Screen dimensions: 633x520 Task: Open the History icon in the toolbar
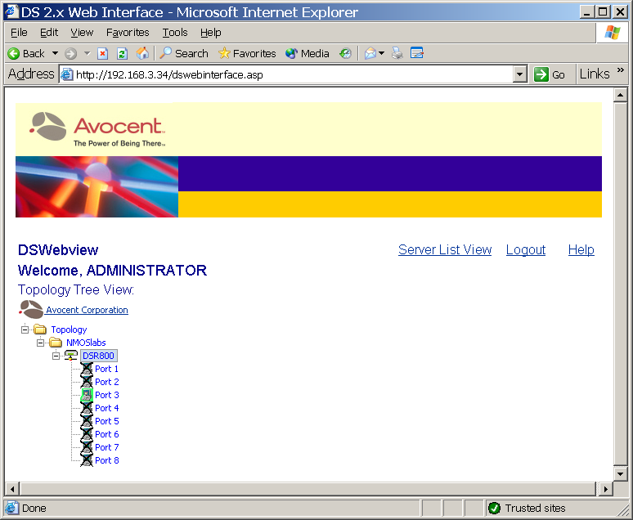tap(346, 53)
